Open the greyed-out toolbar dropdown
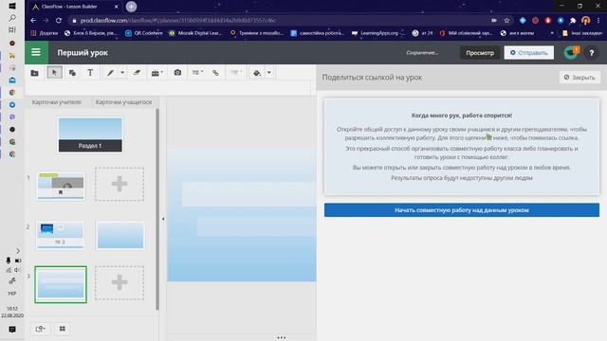This screenshot has width=607, height=341. coord(236,72)
